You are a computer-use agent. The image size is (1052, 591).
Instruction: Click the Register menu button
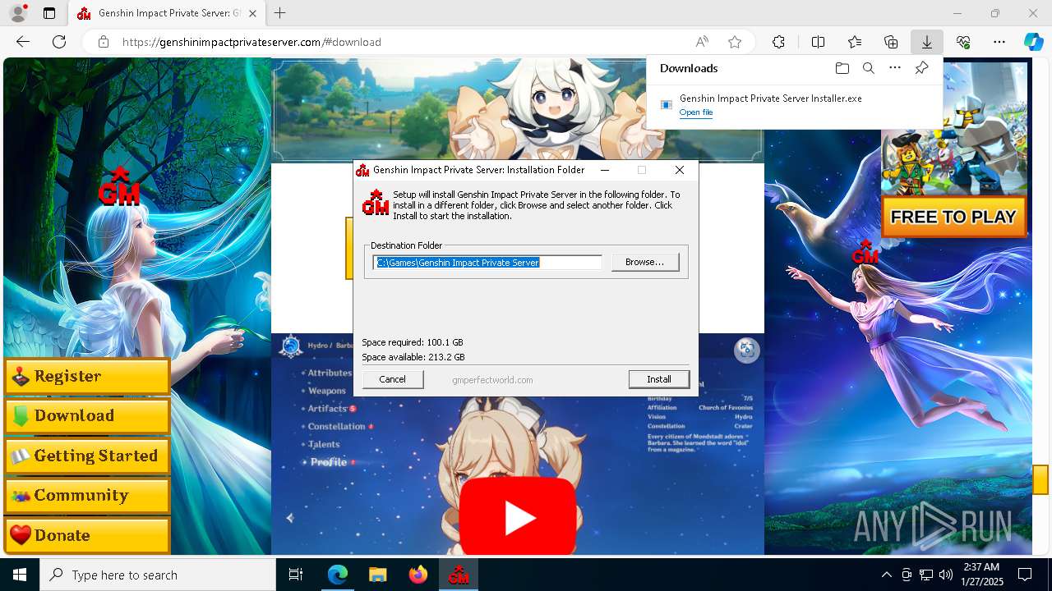tap(87, 377)
